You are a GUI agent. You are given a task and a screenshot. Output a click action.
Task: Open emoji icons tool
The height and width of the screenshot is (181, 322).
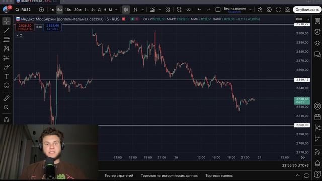click(x=7, y=85)
